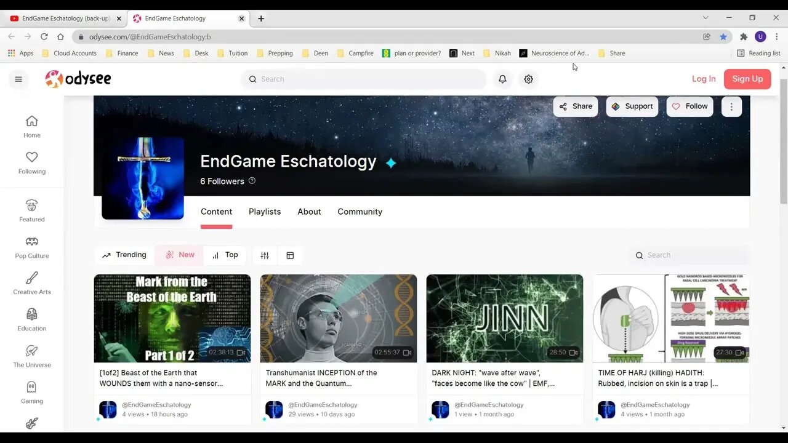Open a new browser tab
The image size is (788, 443).
click(x=261, y=18)
